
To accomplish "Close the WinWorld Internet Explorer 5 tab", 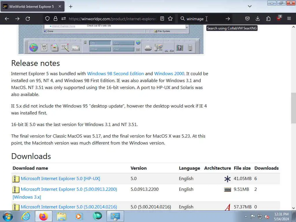I will 60,6.
